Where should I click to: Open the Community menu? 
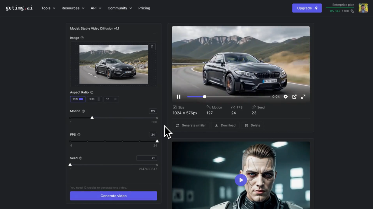pos(119,8)
